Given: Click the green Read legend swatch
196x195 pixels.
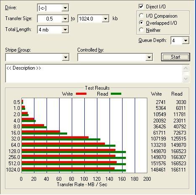Looking at the screenshot, I should tap(116, 94).
